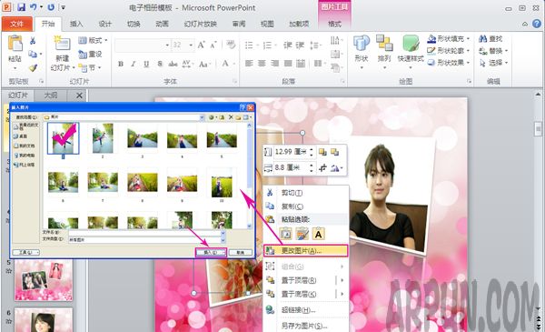545x332 pixels.
Task: Click the Clear Formatting eraser icon
Action: click(x=231, y=45)
